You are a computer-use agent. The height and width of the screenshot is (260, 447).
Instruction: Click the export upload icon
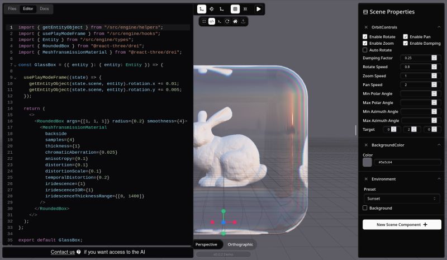pyautogui.click(x=243, y=21)
